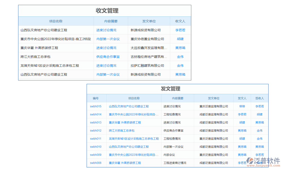Select recipient 李若若 in the receipt table
The height and width of the screenshot is (170, 283).
click(180, 30)
